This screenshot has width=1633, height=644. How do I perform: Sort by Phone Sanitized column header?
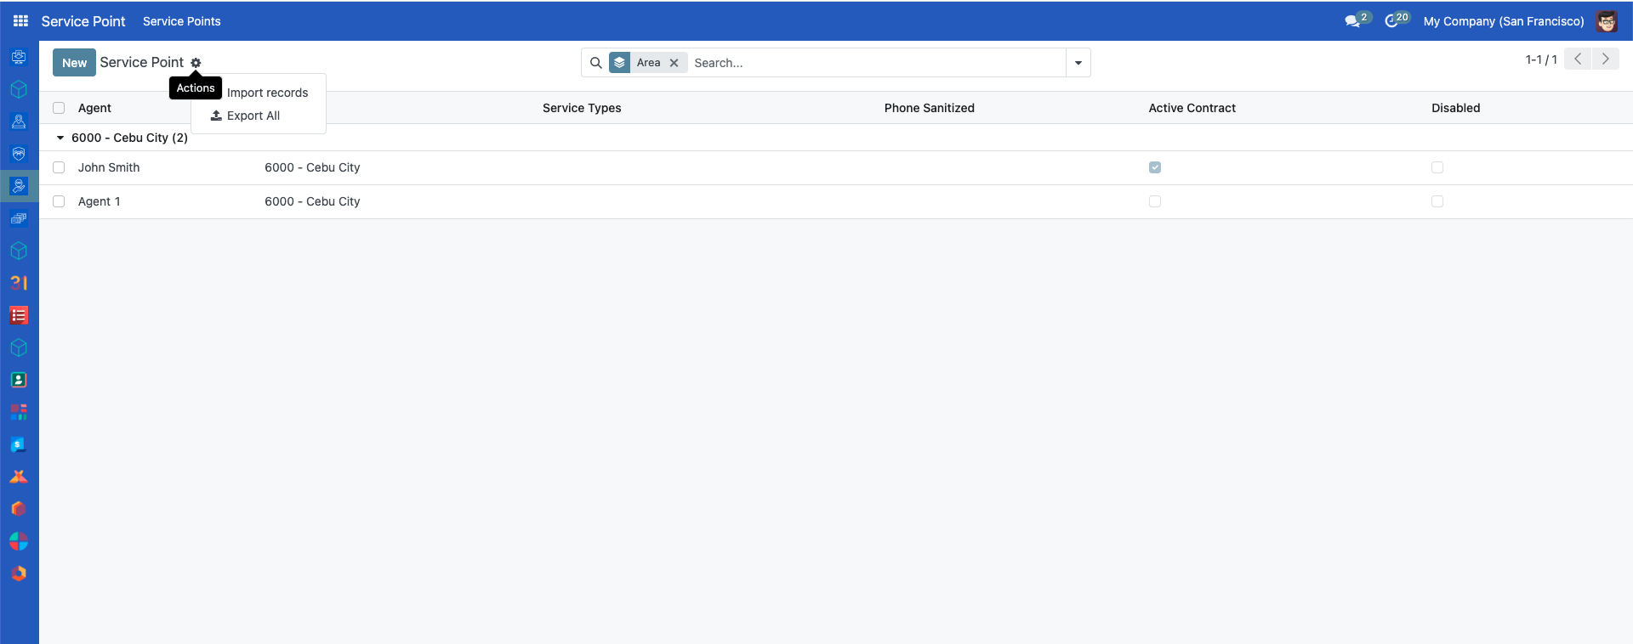[x=929, y=108]
